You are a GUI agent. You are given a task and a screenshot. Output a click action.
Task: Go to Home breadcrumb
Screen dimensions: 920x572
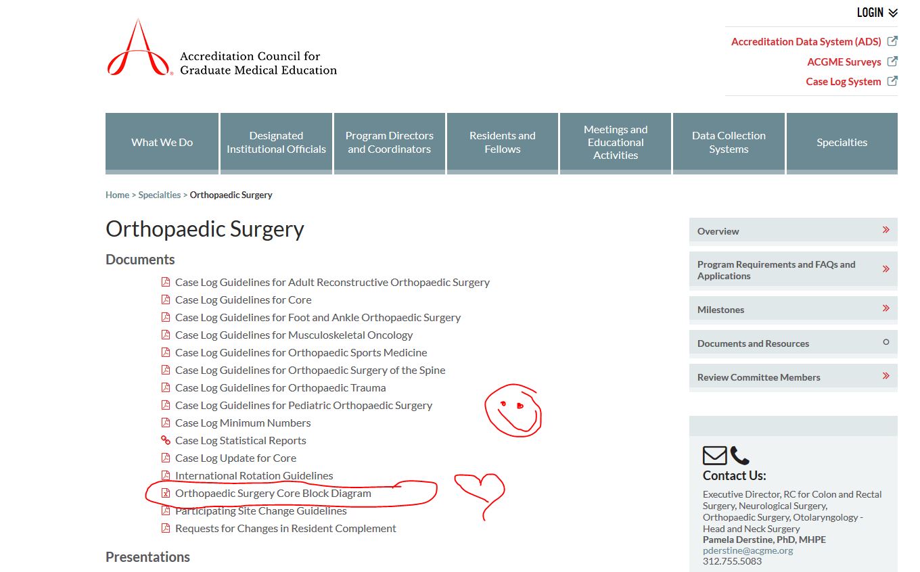click(117, 195)
